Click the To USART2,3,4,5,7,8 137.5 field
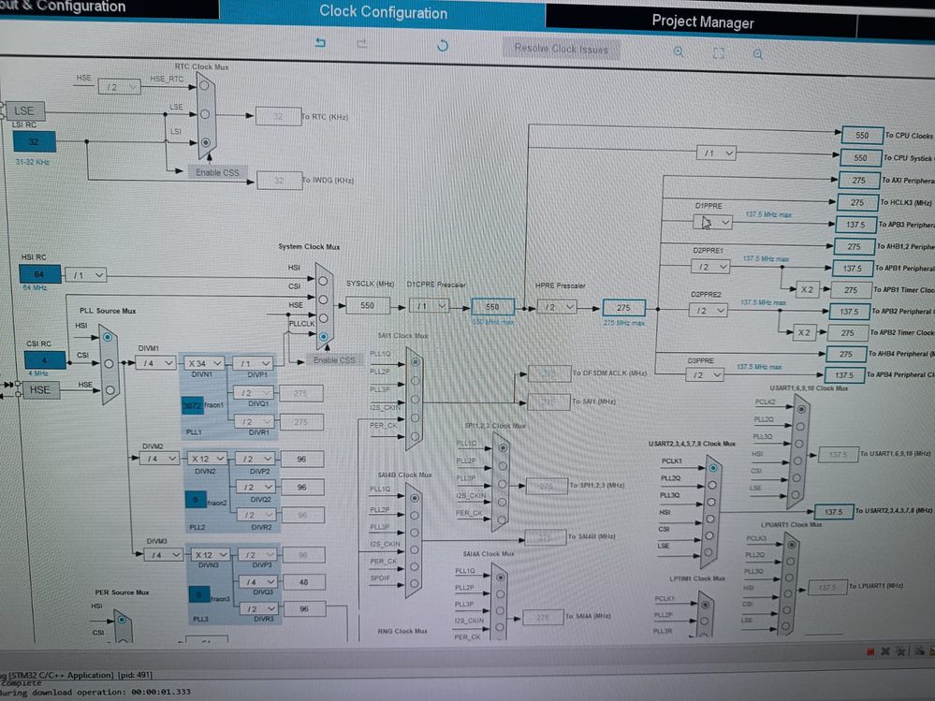The height and width of the screenshot is (701, 935). coord(833,511)
